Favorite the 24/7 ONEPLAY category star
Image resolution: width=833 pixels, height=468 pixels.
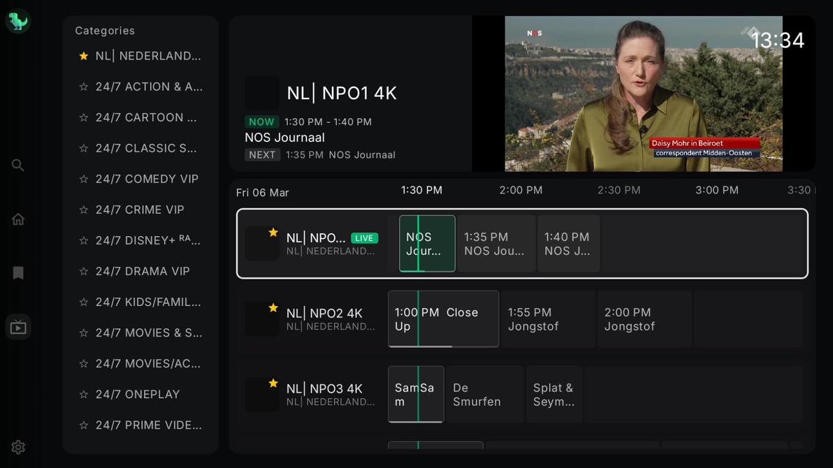(84, 395)
